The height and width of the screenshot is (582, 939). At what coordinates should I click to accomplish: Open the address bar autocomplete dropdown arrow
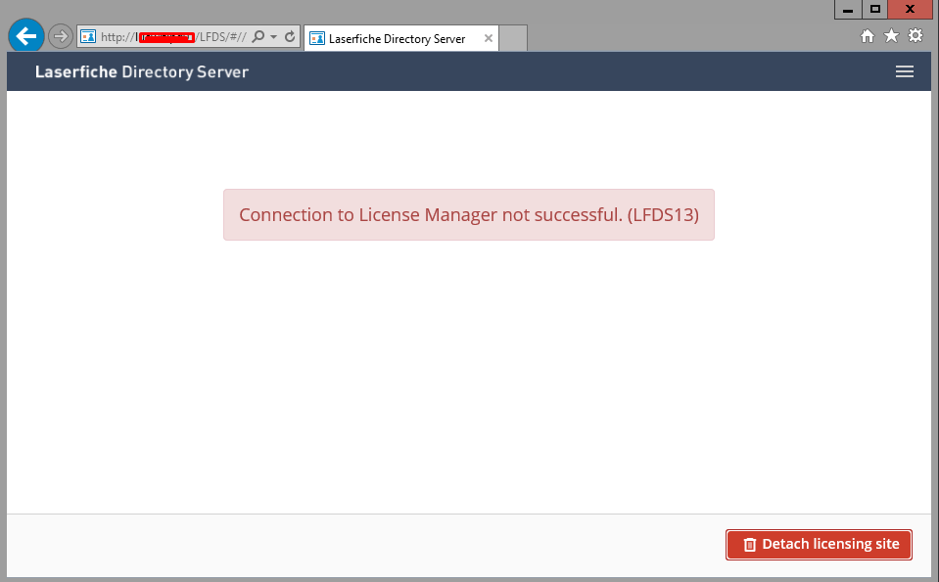coord(274,36)
